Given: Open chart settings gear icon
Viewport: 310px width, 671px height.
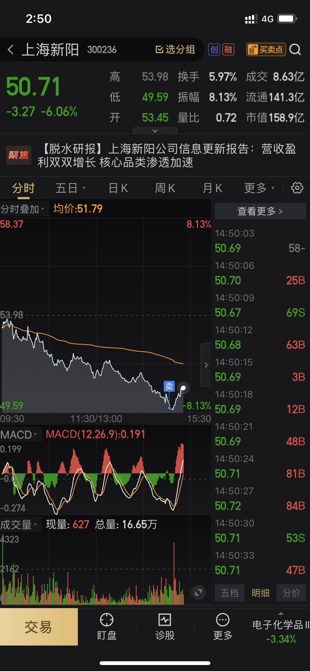Looking at the screenshot, I should [x=297, y=188].
